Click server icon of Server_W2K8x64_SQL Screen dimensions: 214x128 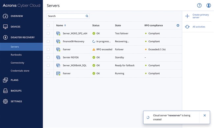(58, 65)
